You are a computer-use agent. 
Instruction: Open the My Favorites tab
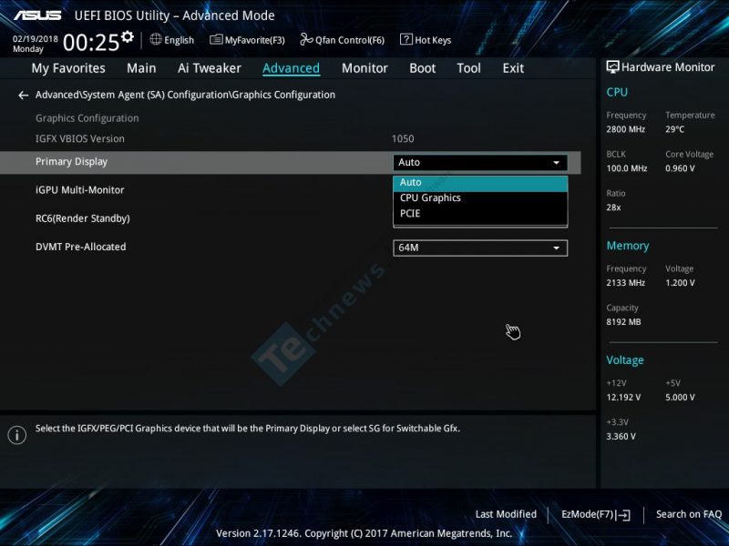tap(68, 68)
